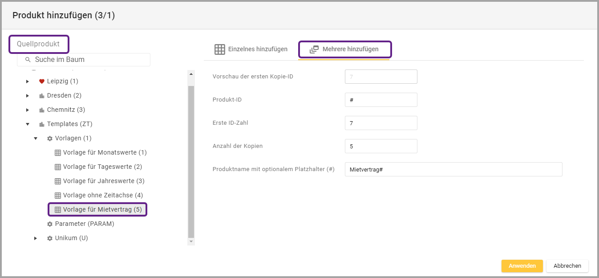Click the tree's vertical scrollbar thumb
This screenshot has width=599, height=278.
click(191, 160)
